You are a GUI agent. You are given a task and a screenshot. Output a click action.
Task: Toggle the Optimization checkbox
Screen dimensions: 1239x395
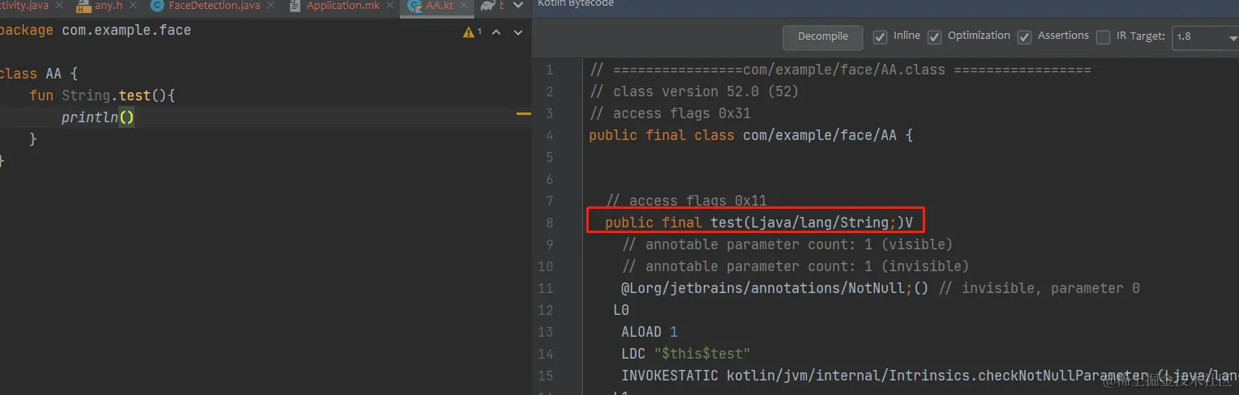pyautogui.click(x=934, y=36)
